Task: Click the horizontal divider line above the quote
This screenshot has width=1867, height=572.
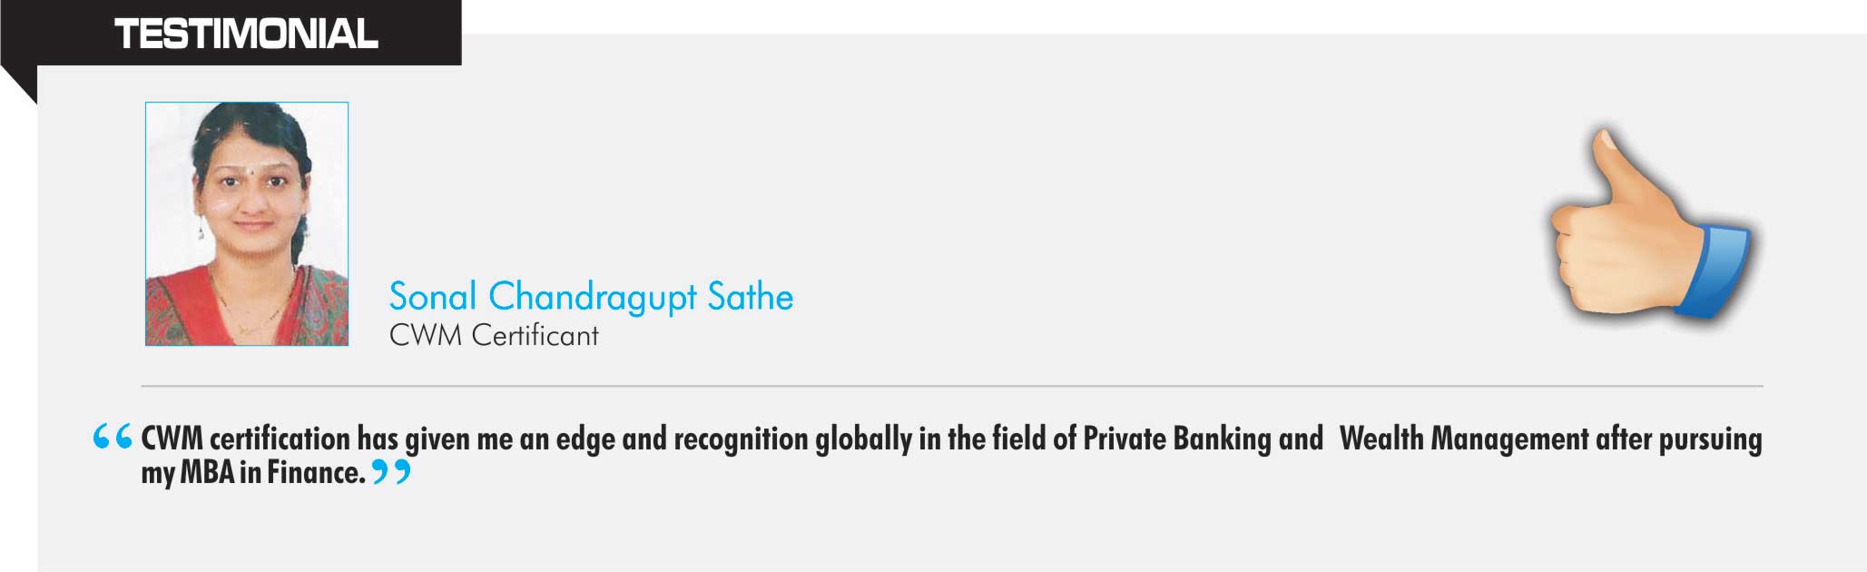Action: (x=952, y=386)
